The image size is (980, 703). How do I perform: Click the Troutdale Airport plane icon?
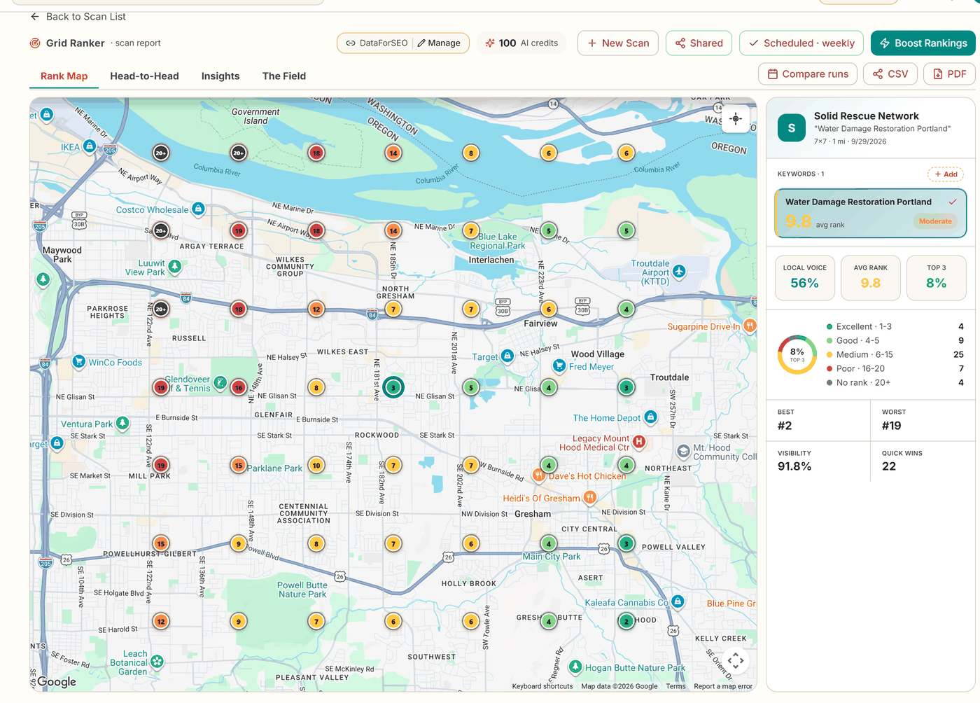(679, 271)
